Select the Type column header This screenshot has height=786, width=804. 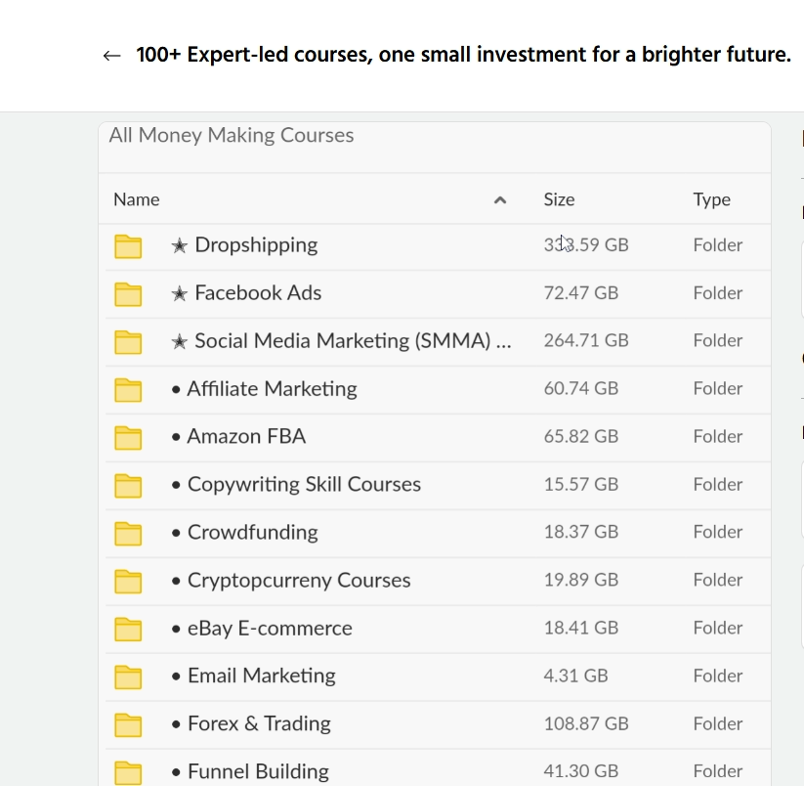click(x=711, y=199)
